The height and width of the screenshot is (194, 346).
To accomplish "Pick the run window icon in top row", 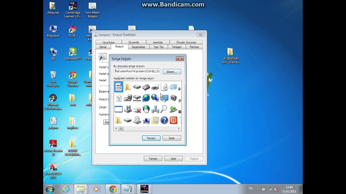I will [x=173, y=87].
